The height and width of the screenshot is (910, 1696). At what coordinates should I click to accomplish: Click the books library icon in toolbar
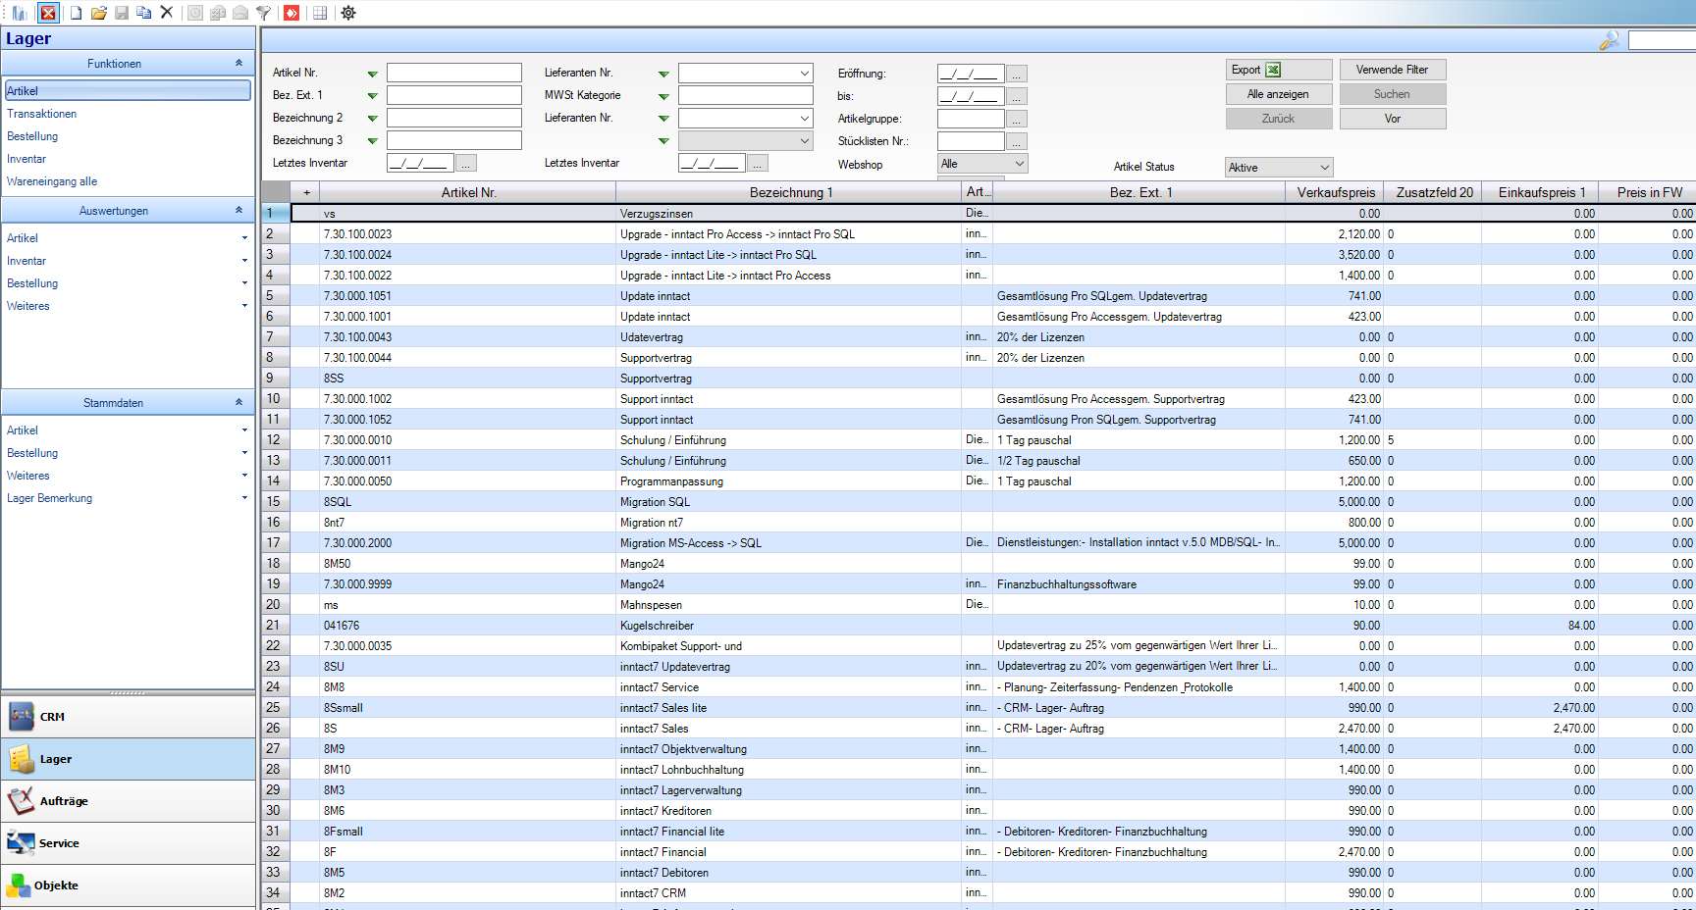pyautogui.click(x=20, y=13)
